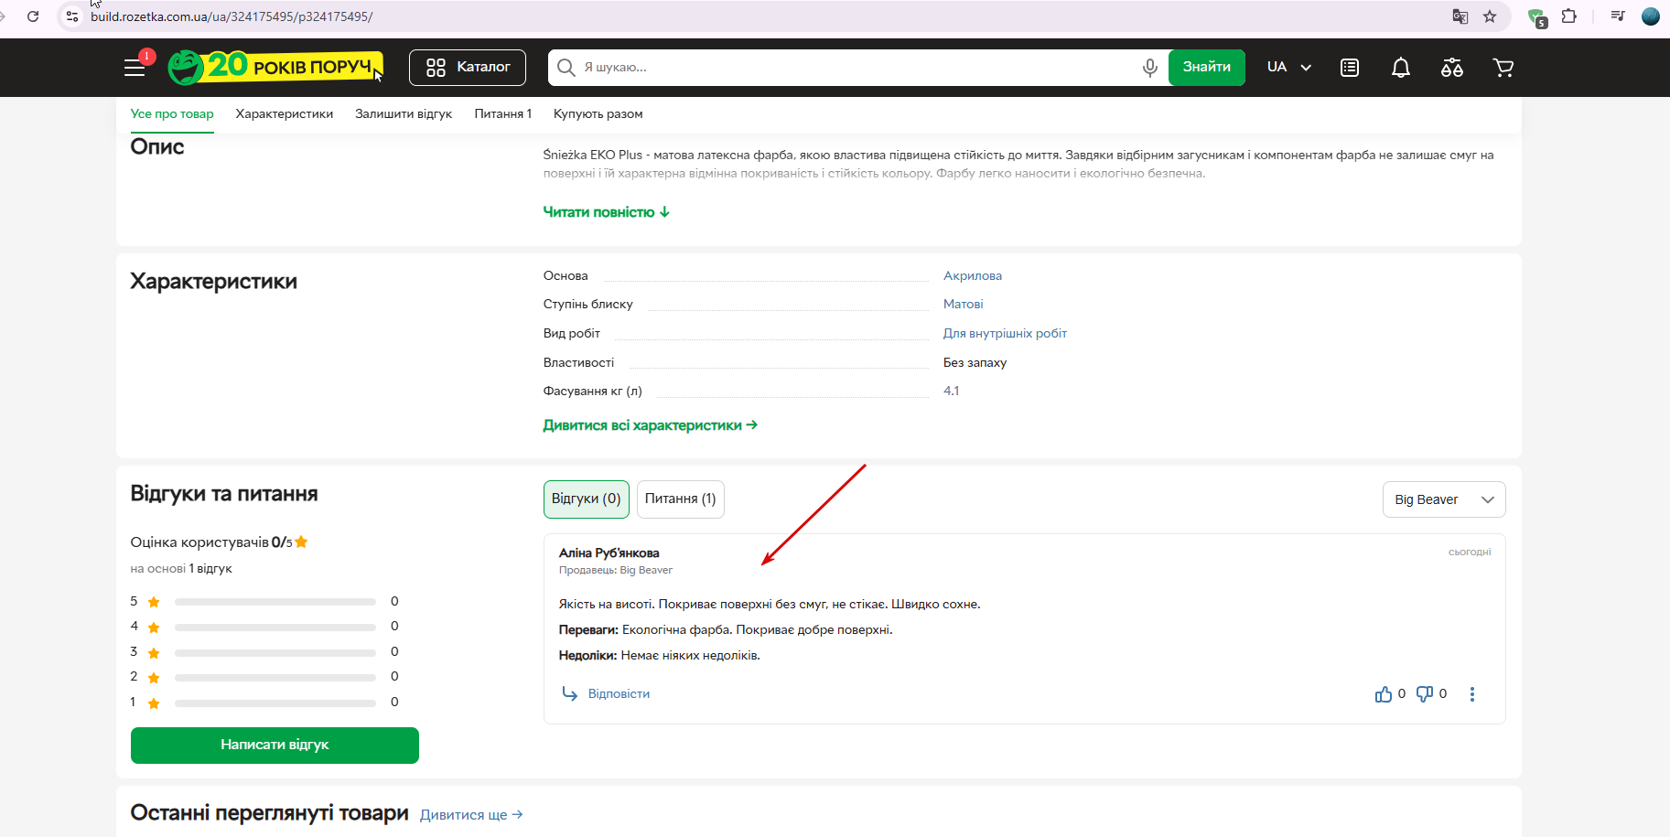Open the shopping cart icon
The image size is (1670, 837).
pyautogui.click(x=1503, y=68)
